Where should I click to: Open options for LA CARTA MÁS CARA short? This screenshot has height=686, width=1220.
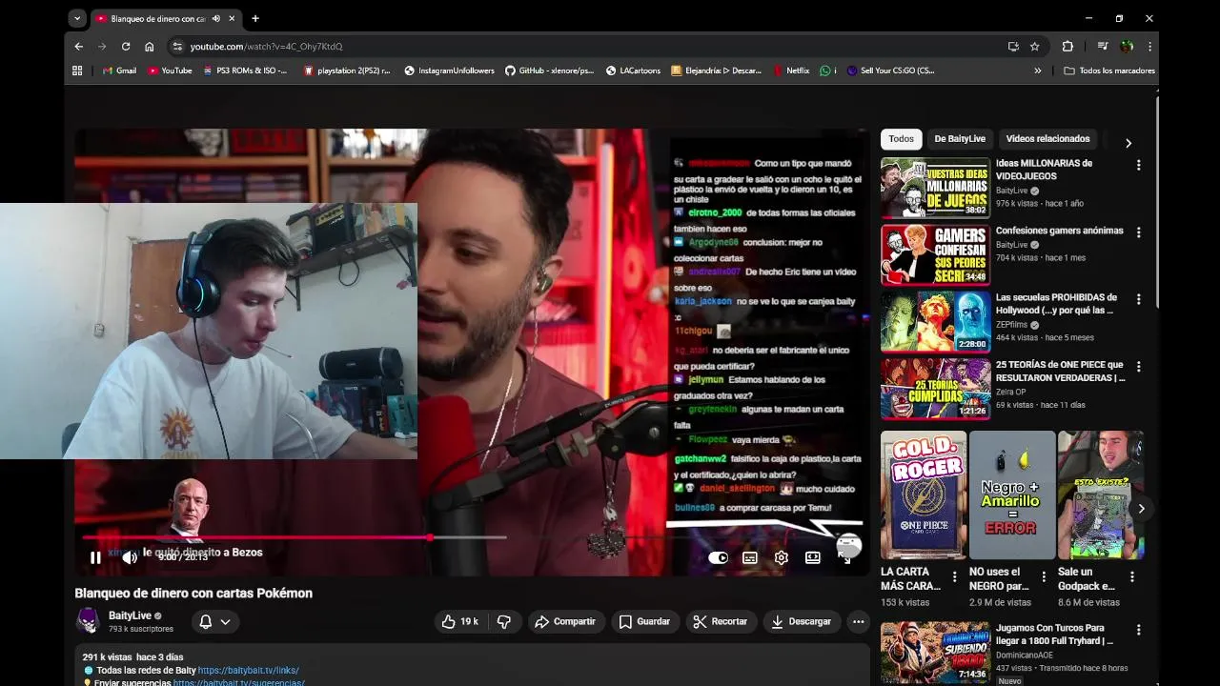pyautogui.click(x=954, y=576)
